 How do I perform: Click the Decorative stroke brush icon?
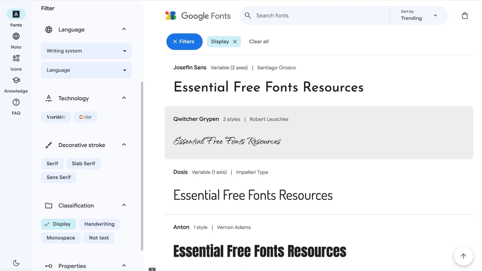coord(49,145)
